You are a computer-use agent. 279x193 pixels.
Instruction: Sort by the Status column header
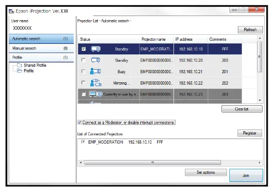click(x=109, y=39)
